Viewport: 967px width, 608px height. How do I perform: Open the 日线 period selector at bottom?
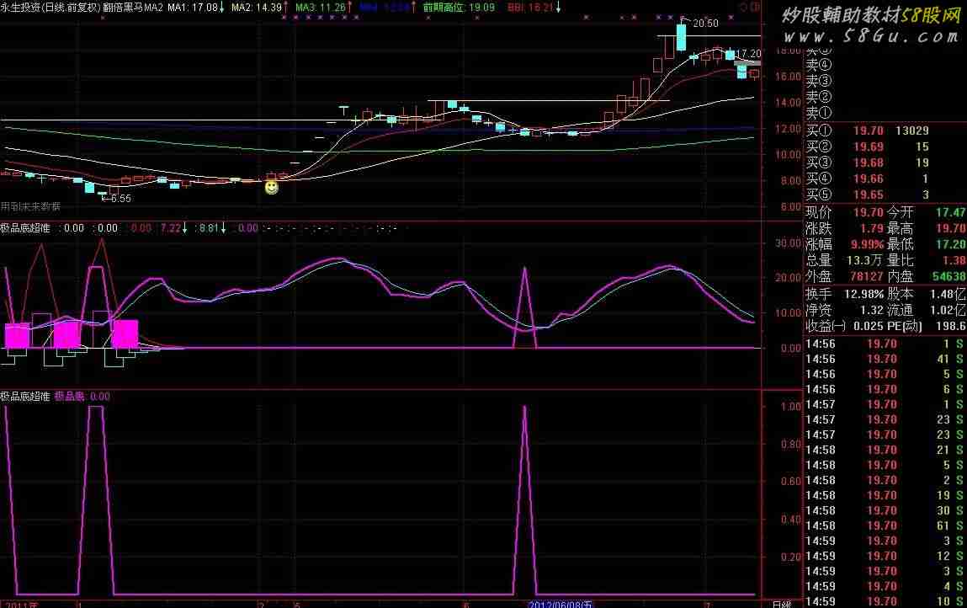(x=781, y=603)
